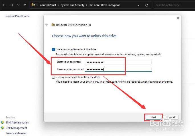Click the Control Panel address bar icon
Screen dimensions: 195x136
tap(33, 5)
